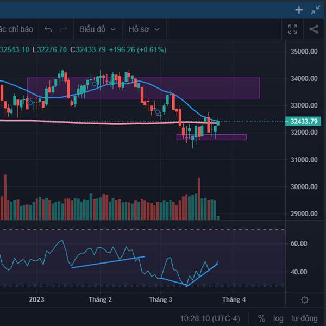Click the 32433.79 current price label
Image resolution: width=326 pixels, height=326 pixels.
(303, 121)
